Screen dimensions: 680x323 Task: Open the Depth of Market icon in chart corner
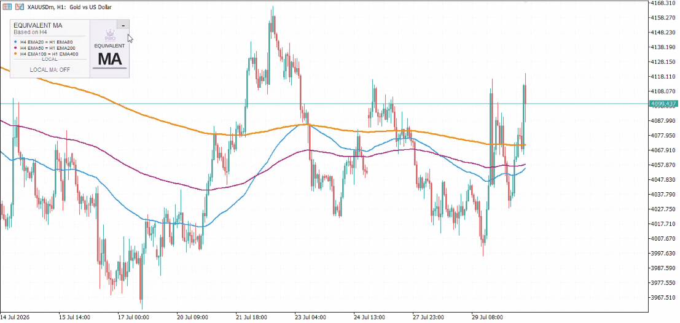[x=20, y=7]
